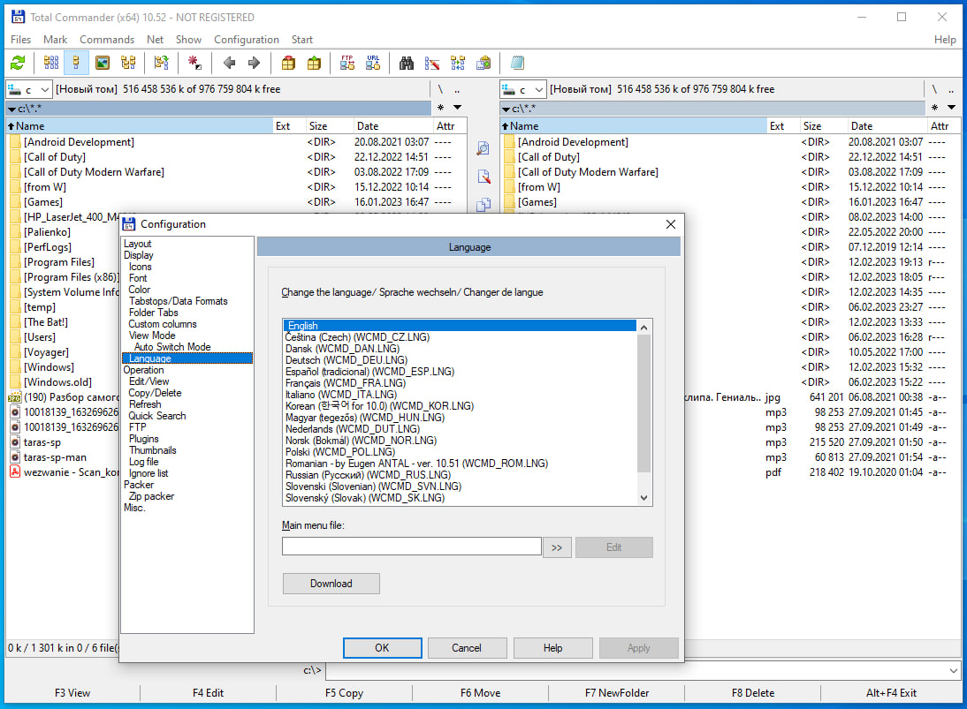Viewport: 967px width, 709px height.
Task: Click the command line input field
Action: click(x=636, y=670)
